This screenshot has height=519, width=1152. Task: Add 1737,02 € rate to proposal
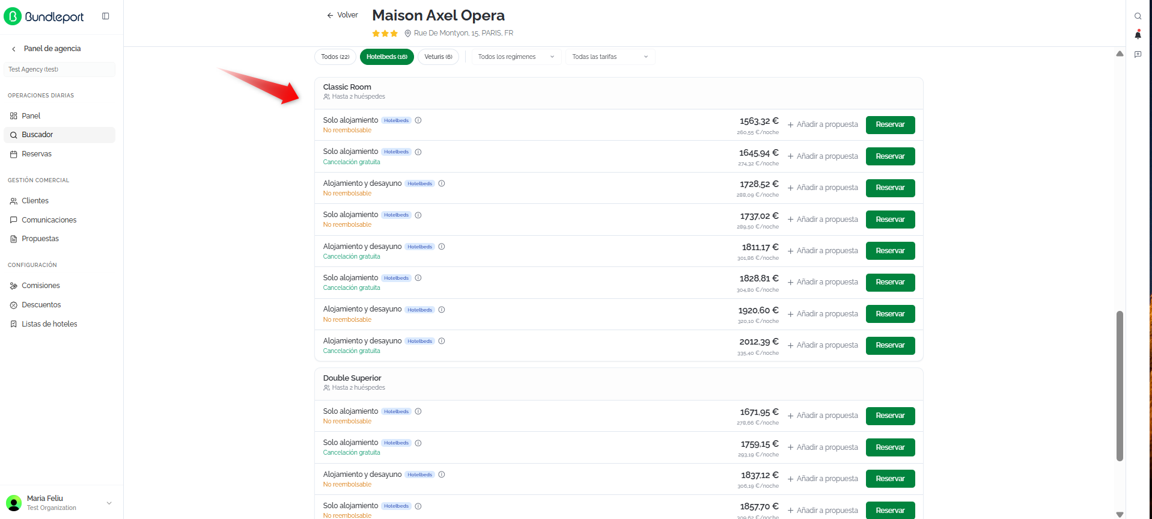tap(823, 220)
